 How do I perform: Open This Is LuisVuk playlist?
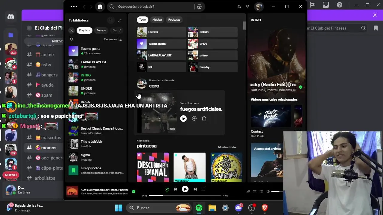coord(96,144)
